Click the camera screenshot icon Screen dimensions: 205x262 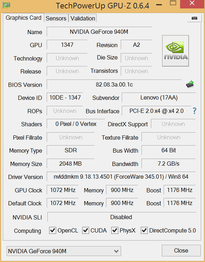[194, 18]
